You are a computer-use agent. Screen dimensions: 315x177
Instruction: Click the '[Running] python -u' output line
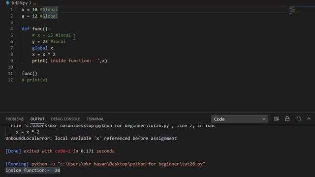coord(105,164)
